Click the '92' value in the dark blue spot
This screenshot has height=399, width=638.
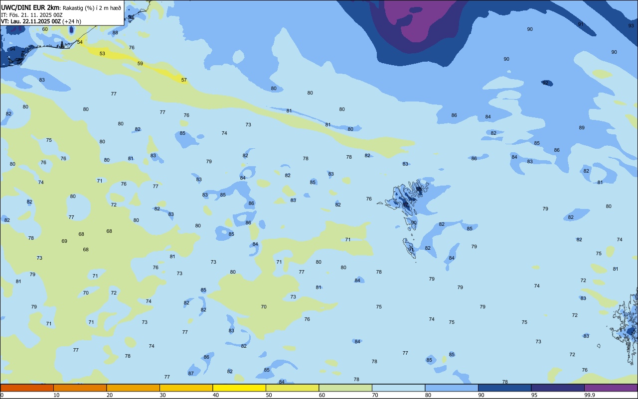[545, 83]
